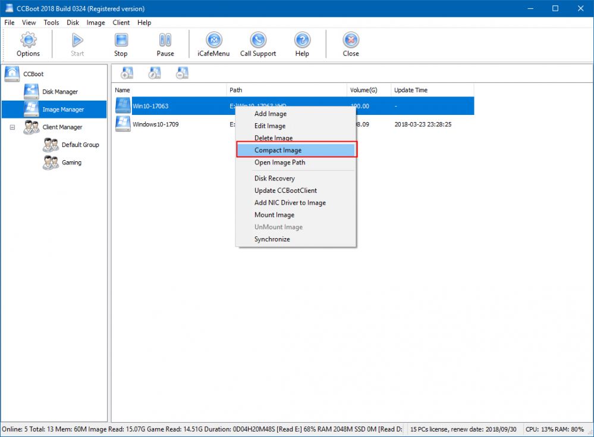
Task: Click the CPU and RAM usage status entry
Action: tap(555, 429)
